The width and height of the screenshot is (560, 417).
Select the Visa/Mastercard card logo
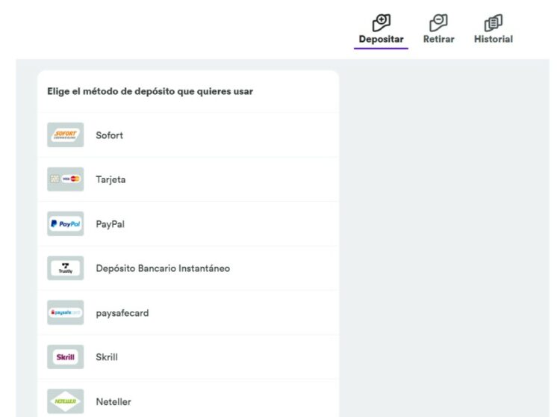[x=65, y=179]
